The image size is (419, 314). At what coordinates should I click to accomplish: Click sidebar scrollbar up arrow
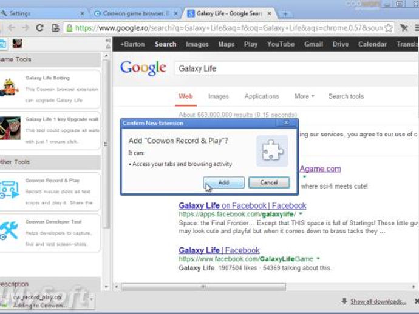click(x=106, y=56)
